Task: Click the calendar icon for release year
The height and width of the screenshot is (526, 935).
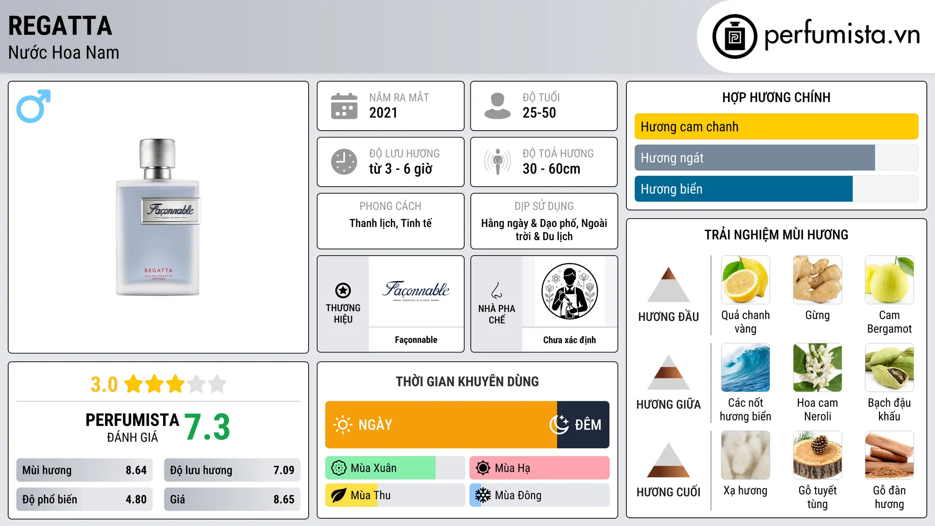Action: (x=344, y=106)
